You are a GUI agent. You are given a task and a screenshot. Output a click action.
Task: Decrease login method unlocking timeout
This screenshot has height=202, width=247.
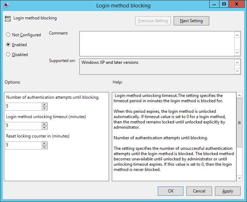(44, 128)
